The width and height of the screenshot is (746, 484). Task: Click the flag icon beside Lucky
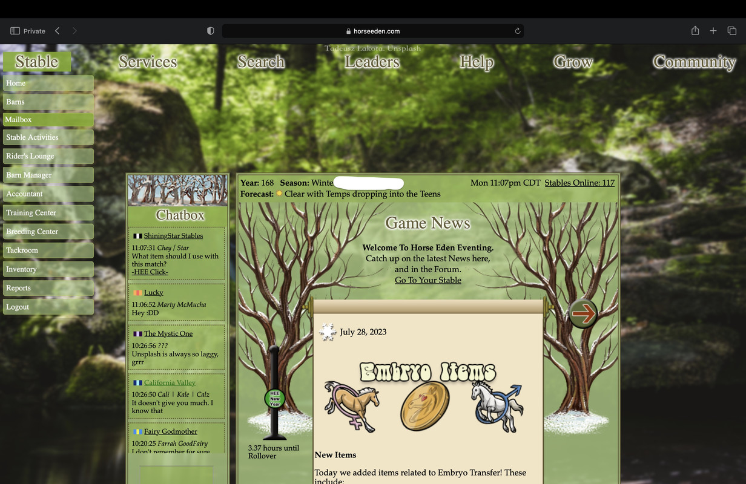click(x=137, y=293)
